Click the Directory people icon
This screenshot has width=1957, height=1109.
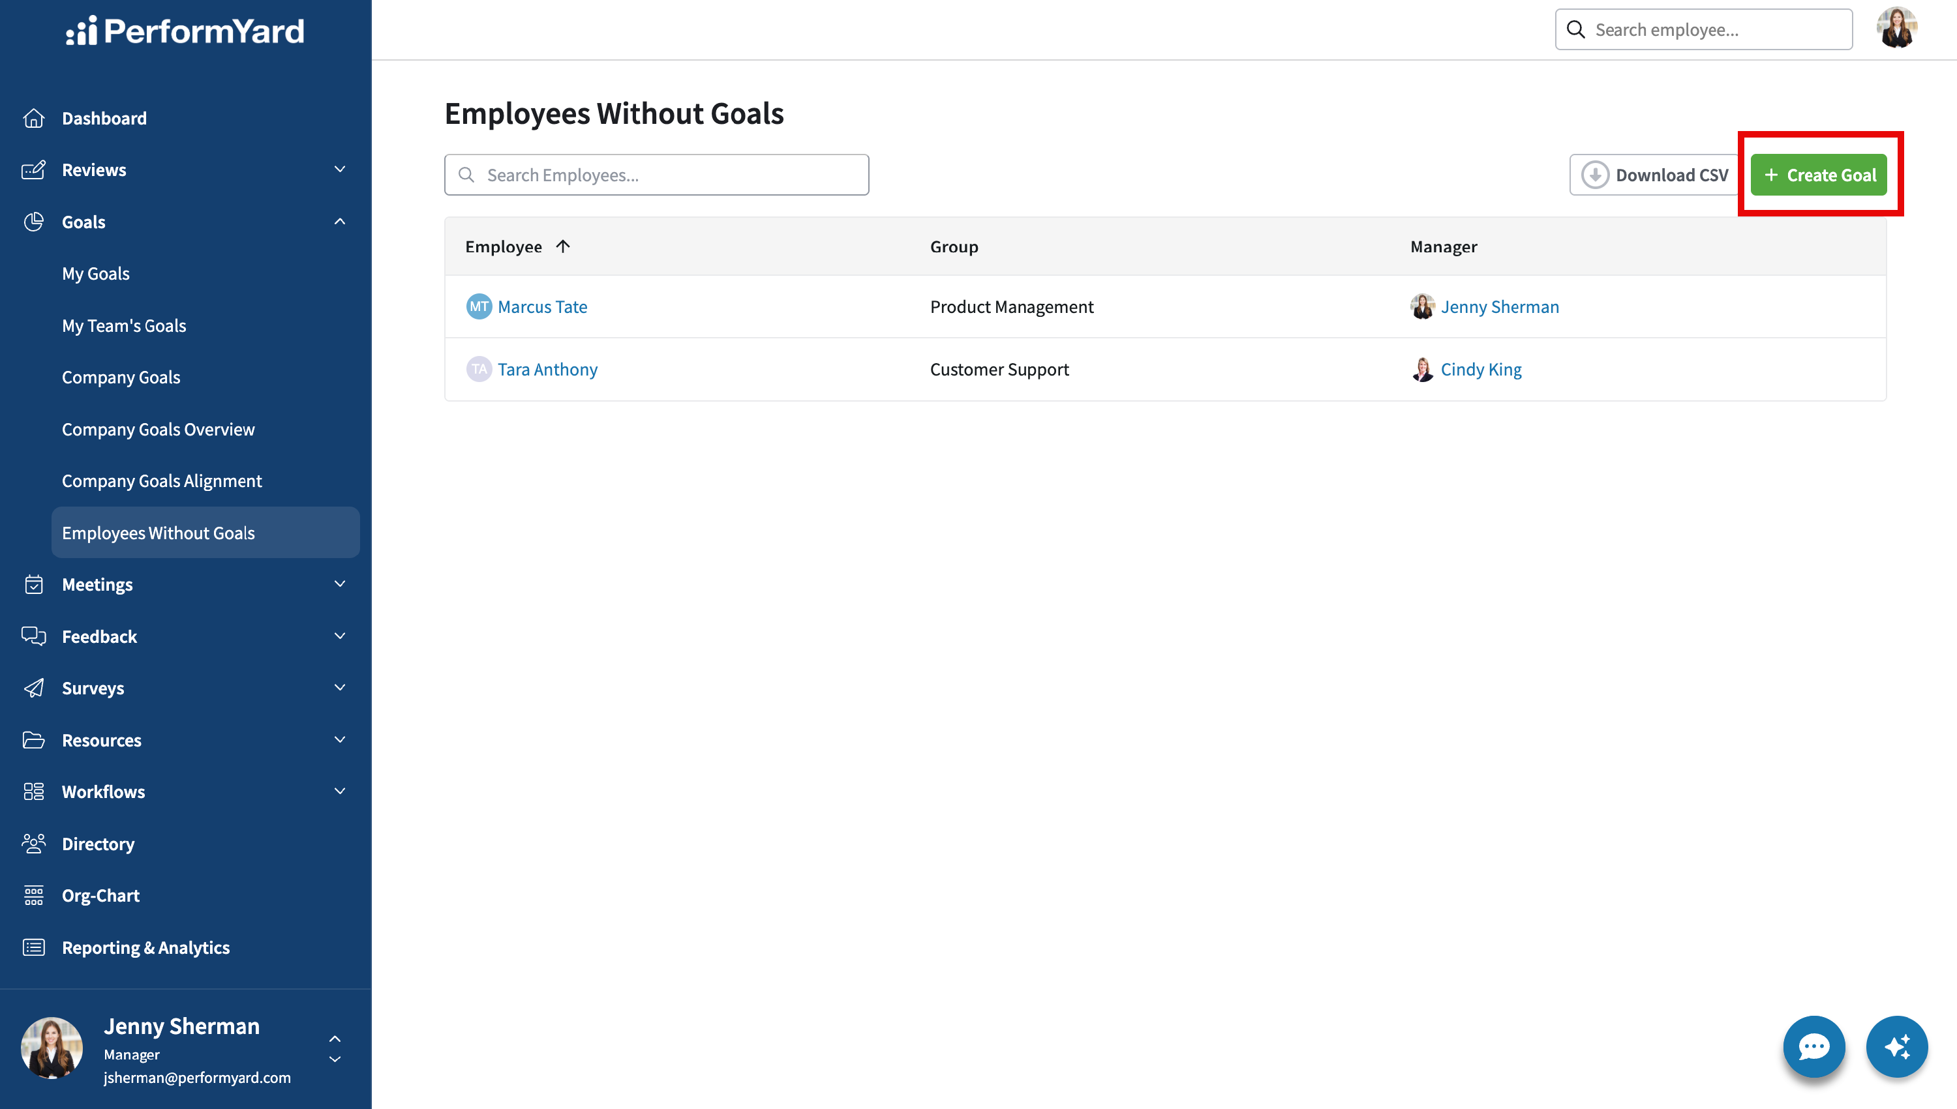pyautogui.click(x=33, y=843)
